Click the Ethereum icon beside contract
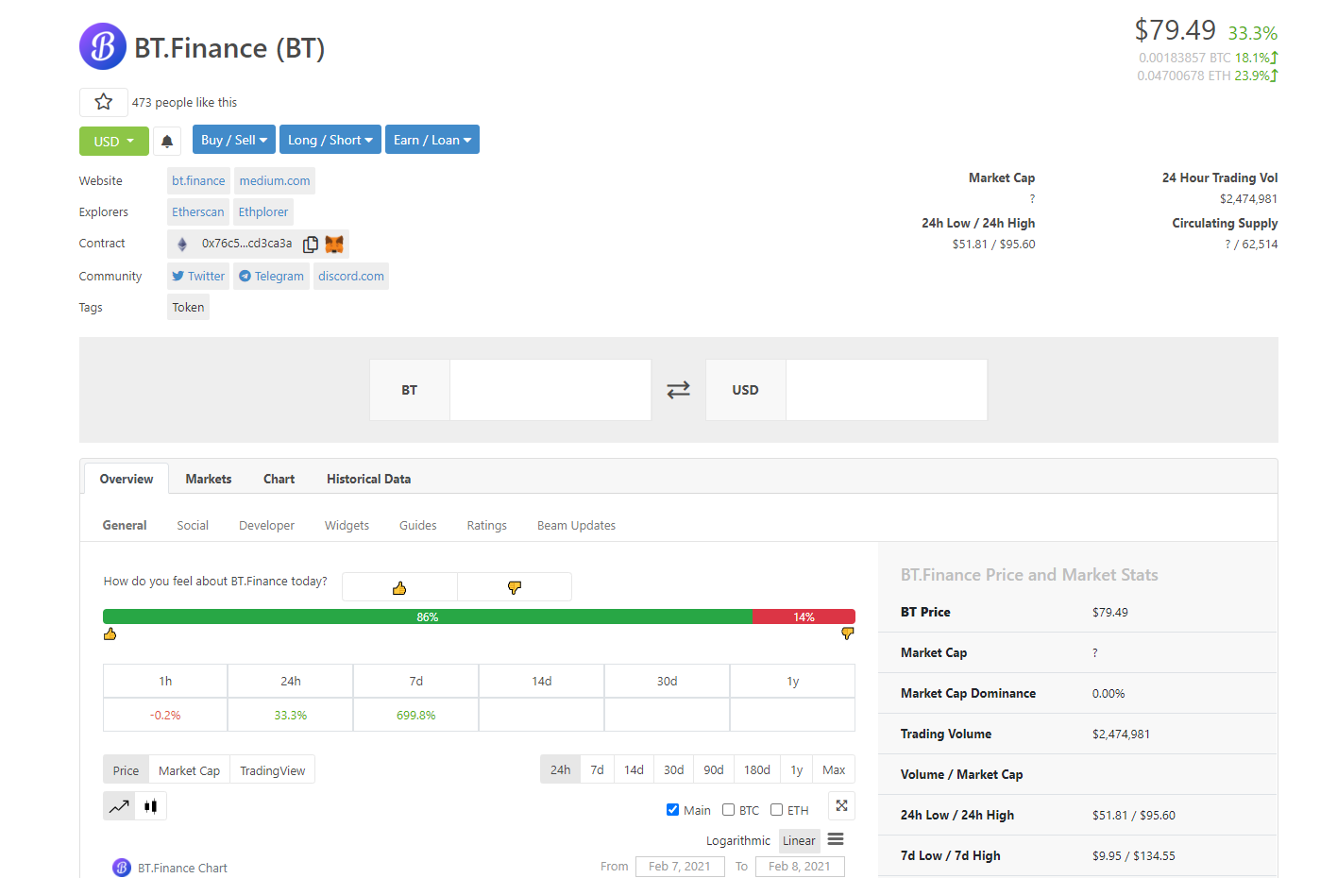 pyautogui.click(x=182, y=244)
